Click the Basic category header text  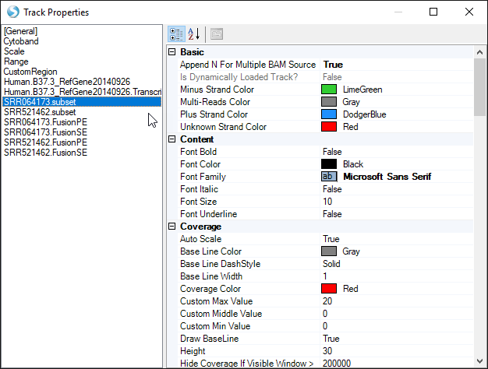pos(192,52)
